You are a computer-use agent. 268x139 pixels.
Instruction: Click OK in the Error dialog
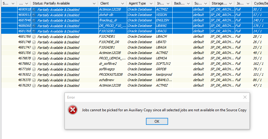pyautogui.click(x=157, y=121)
